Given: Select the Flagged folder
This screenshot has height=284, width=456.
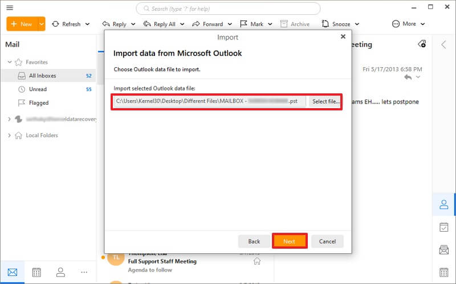Looking at the screenshot, I should tap(48, 103).
